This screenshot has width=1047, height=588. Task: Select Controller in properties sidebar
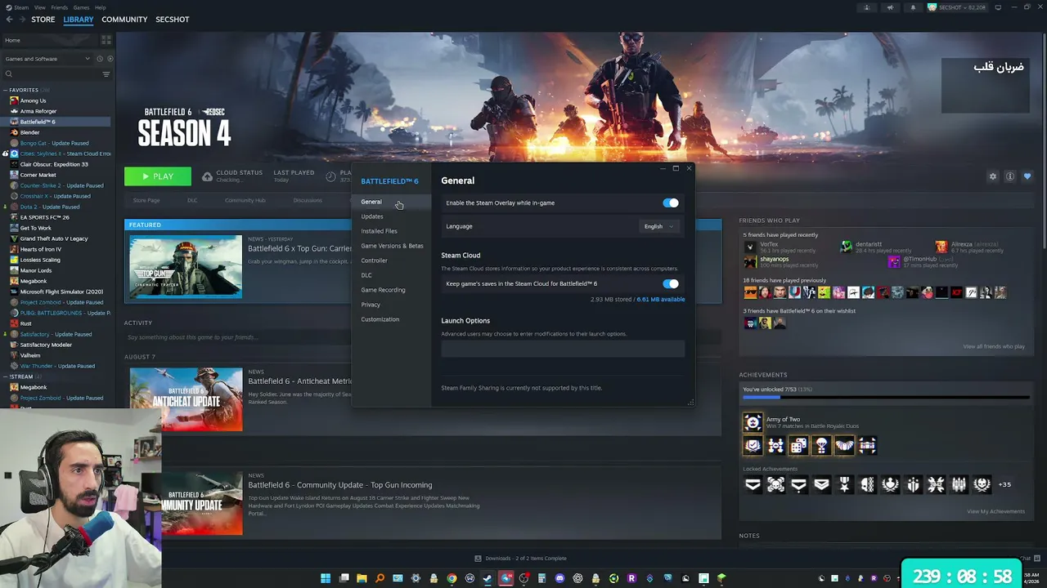click(375, 261)
